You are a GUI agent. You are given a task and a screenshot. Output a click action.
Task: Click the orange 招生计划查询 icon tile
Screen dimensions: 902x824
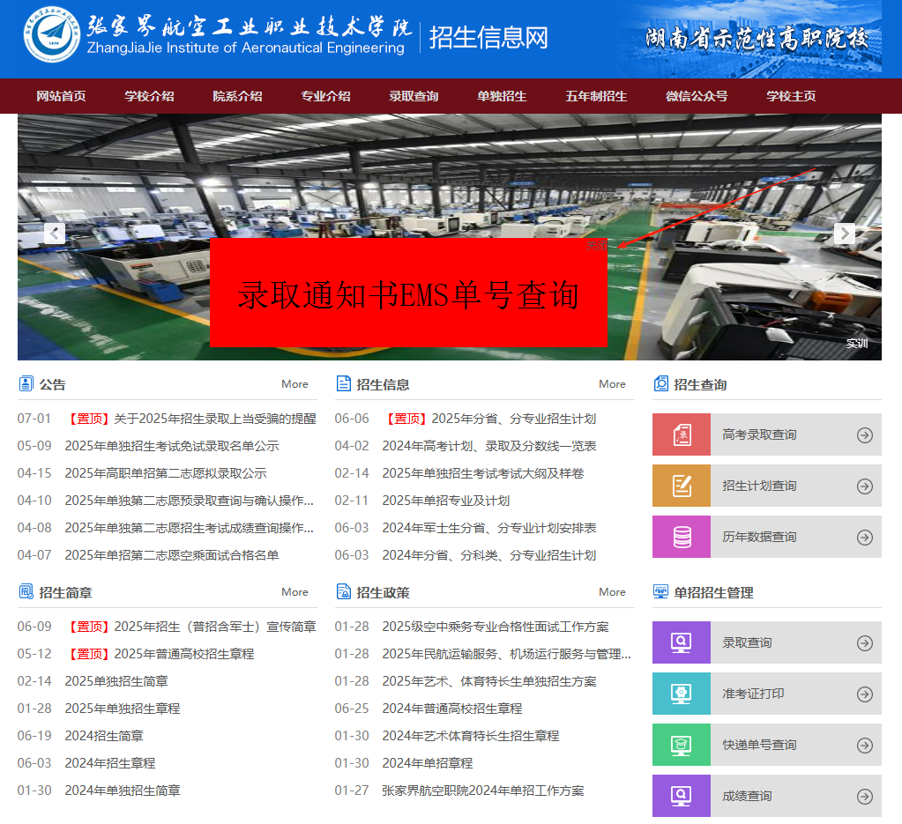pos(681,486)
